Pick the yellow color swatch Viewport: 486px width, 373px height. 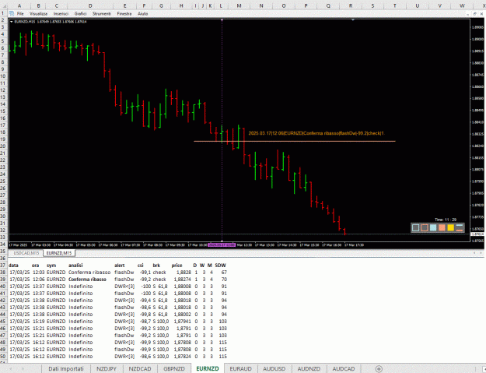451,228
